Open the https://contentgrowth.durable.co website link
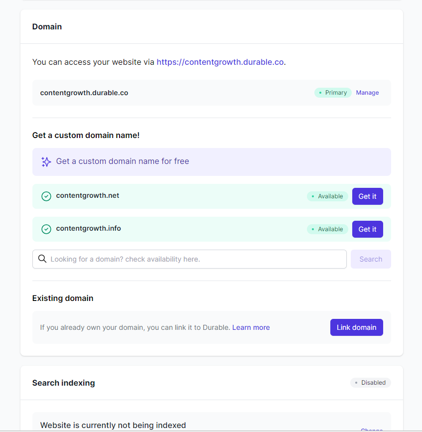 pos(220,62)
